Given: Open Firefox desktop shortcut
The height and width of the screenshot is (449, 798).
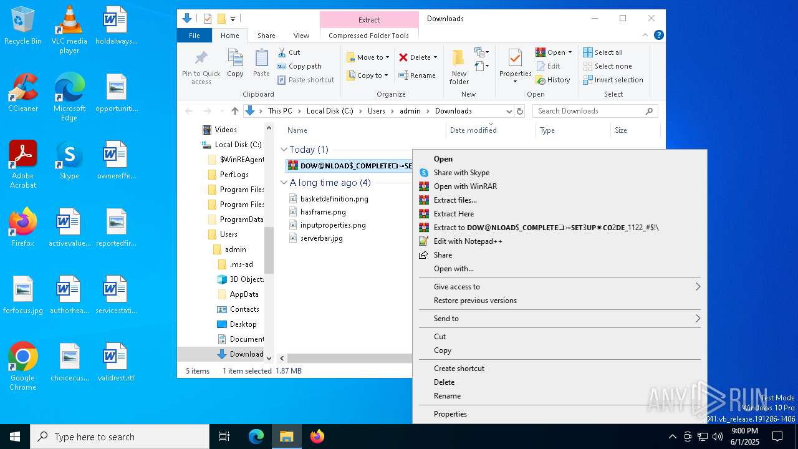Looking at the screenshot, I should point(23,228).
